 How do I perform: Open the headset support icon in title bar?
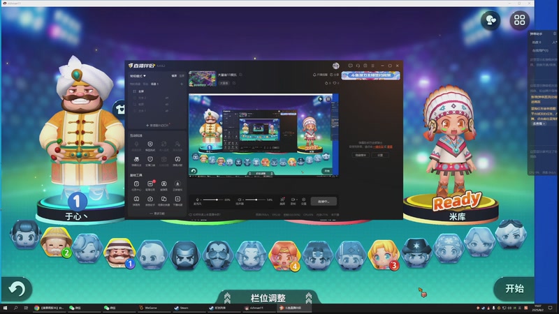[358, 66]
